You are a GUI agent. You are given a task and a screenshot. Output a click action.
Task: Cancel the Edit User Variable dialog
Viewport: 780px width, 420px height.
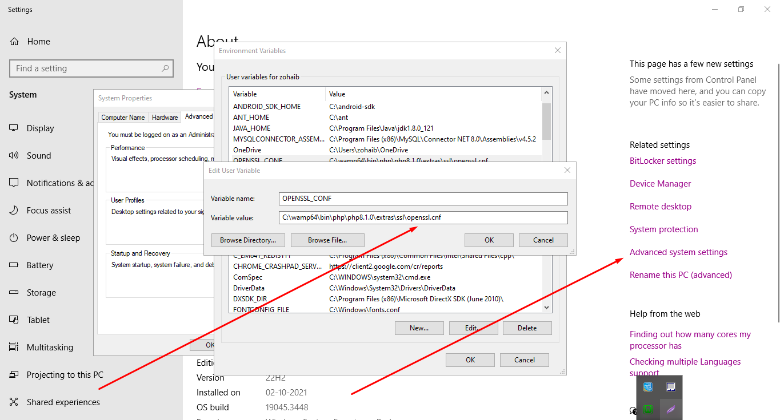[543, 240]
